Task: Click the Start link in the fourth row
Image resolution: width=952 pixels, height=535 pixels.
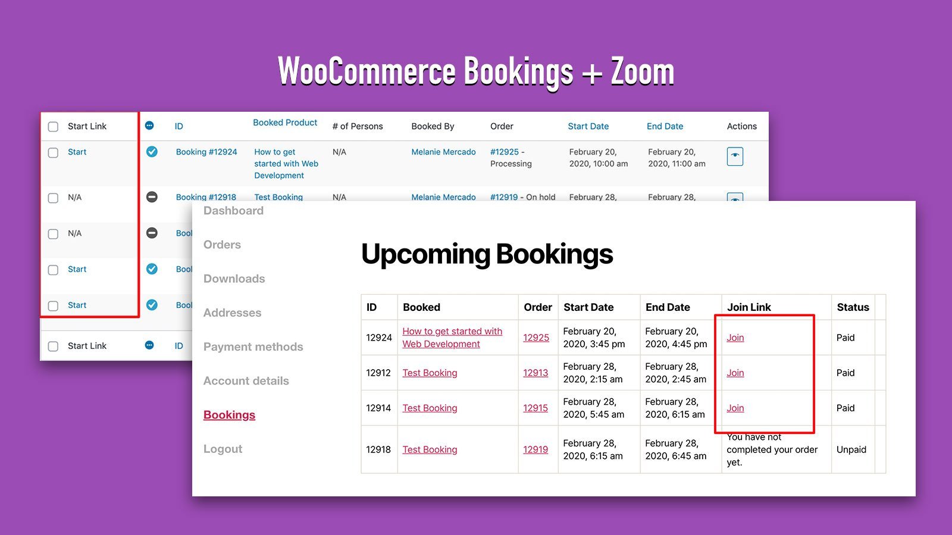Action: (77, 269)
